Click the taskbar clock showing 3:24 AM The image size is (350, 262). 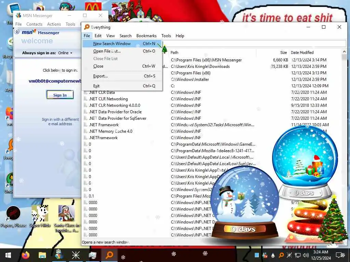(x=321, y=255)
